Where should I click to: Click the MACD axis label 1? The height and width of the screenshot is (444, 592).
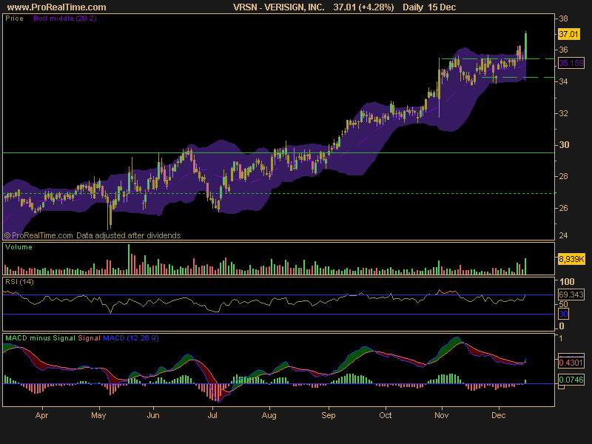(x=561, y=338)
